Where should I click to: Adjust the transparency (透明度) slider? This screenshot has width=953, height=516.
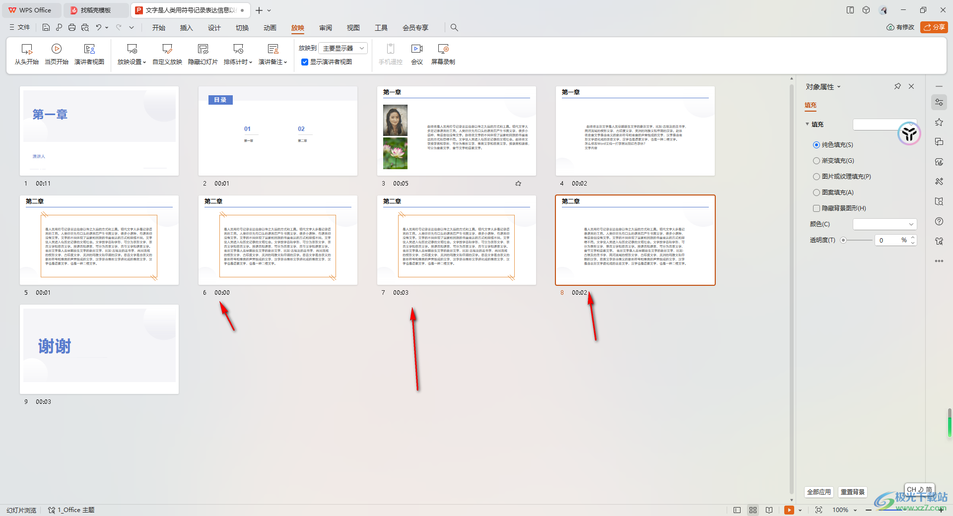[843, 240]
